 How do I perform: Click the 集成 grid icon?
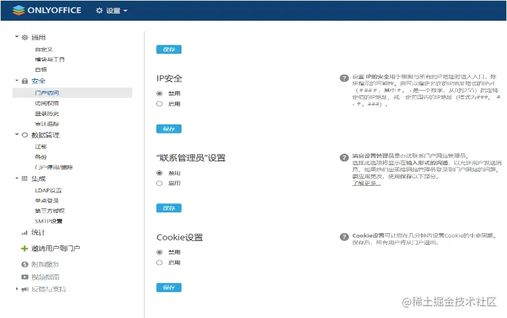(25, 179)
